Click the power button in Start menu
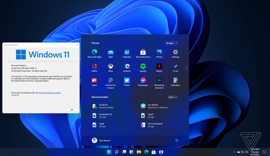The height and width of the screenshot is (156, 270). click(177, 140)
